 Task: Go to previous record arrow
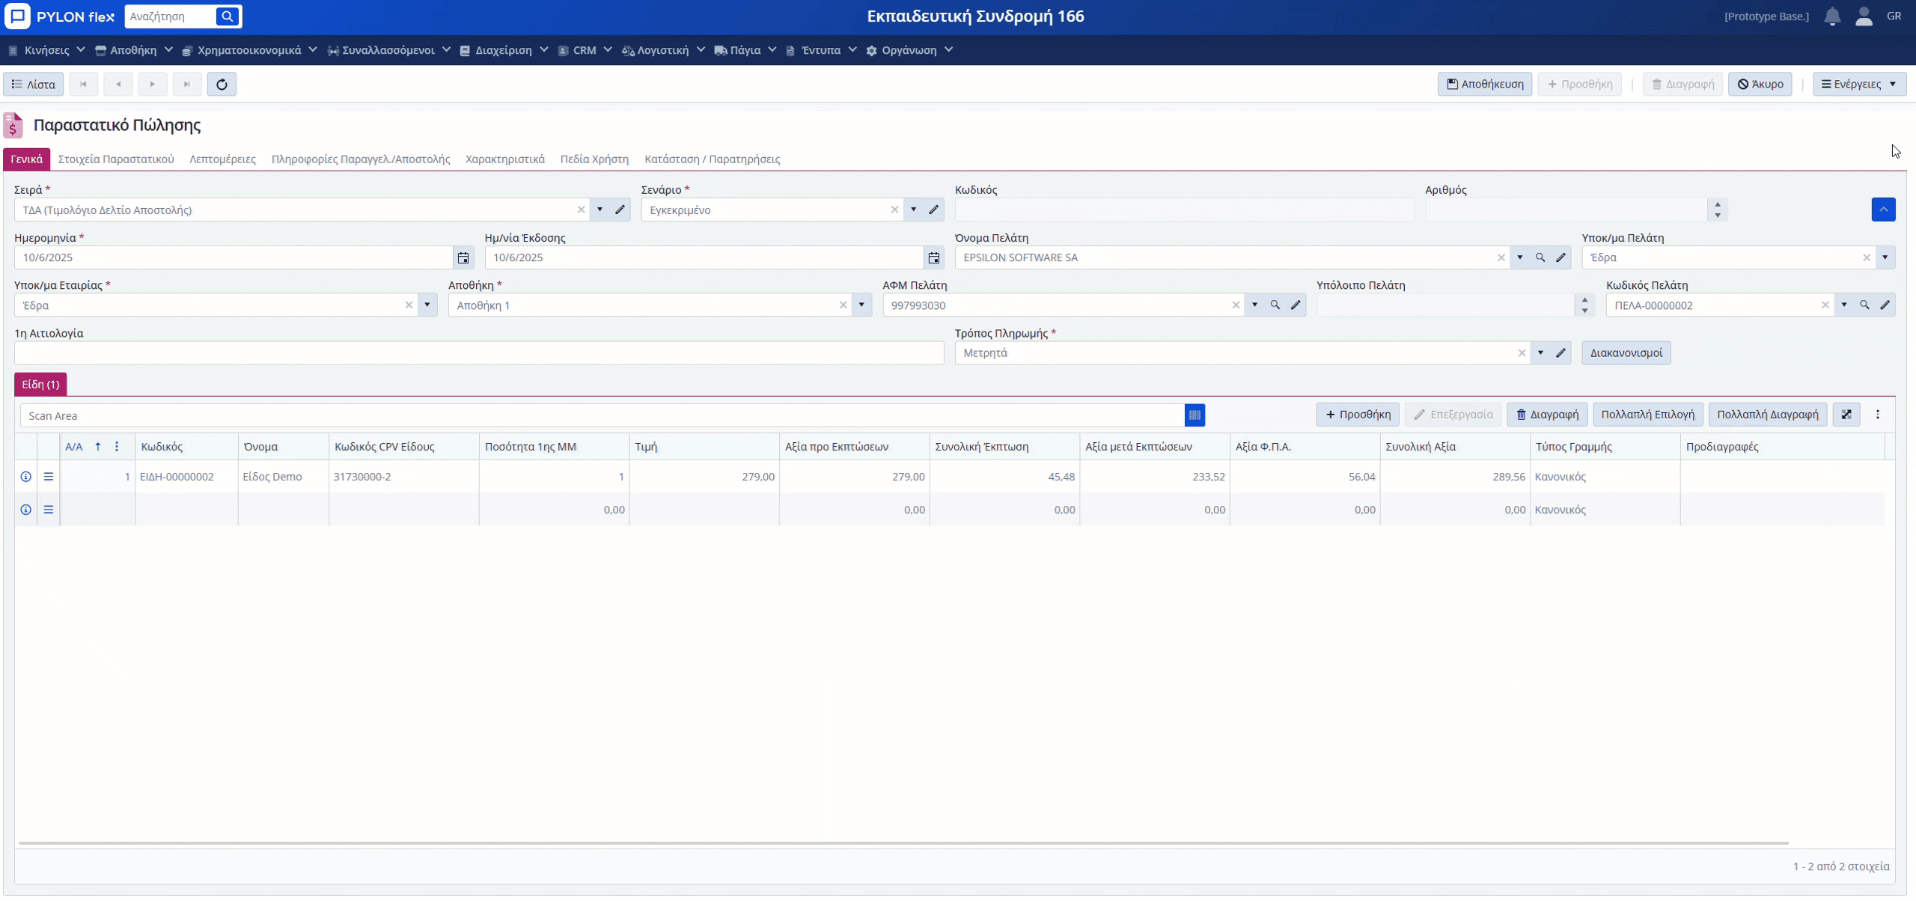[x=118, y=84]
